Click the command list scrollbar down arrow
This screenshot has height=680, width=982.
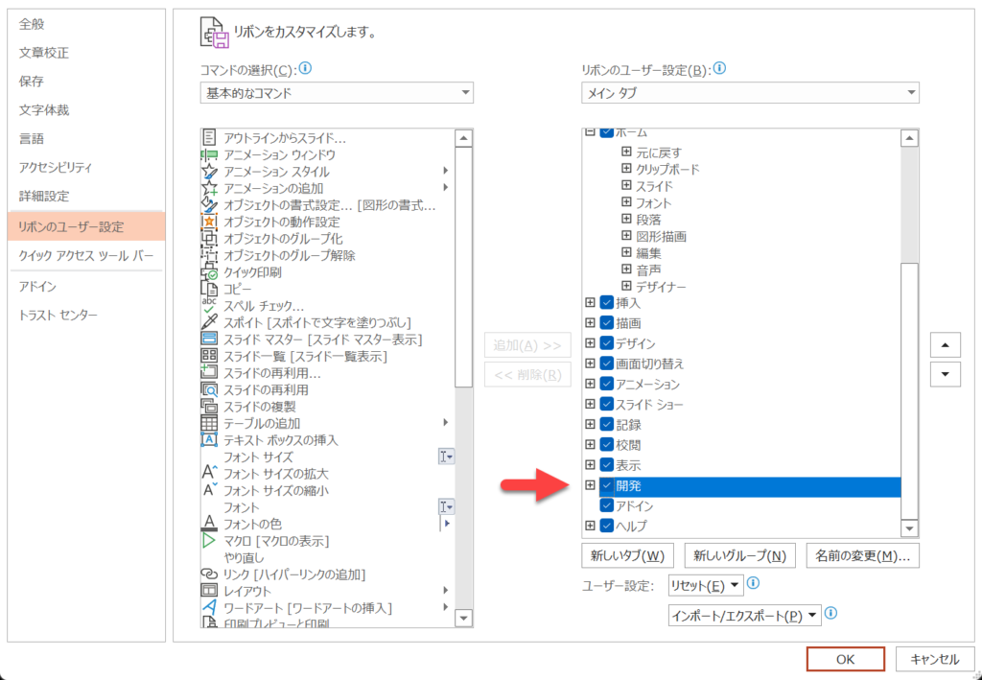click(464, 617)
